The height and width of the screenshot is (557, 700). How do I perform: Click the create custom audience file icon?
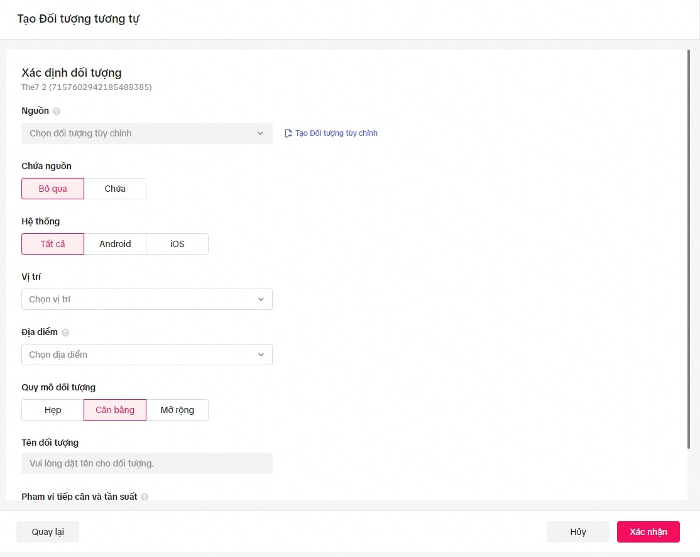pos(288,133)
